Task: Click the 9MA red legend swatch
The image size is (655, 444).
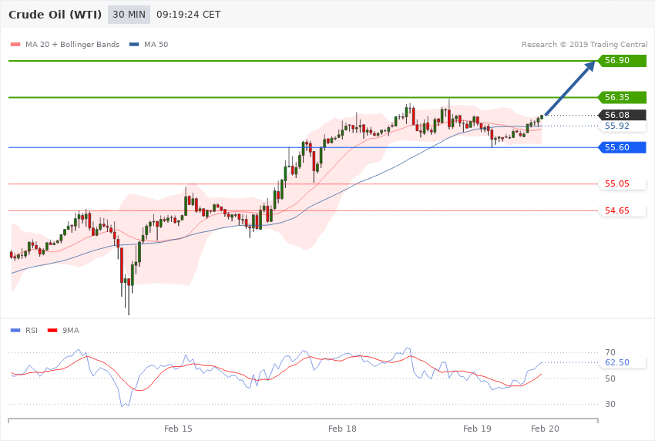Action: tap(52, 331)
